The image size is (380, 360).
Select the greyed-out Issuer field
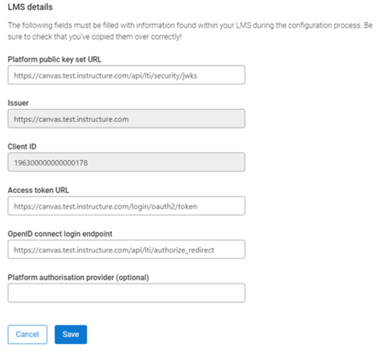(x=126, y=119)
